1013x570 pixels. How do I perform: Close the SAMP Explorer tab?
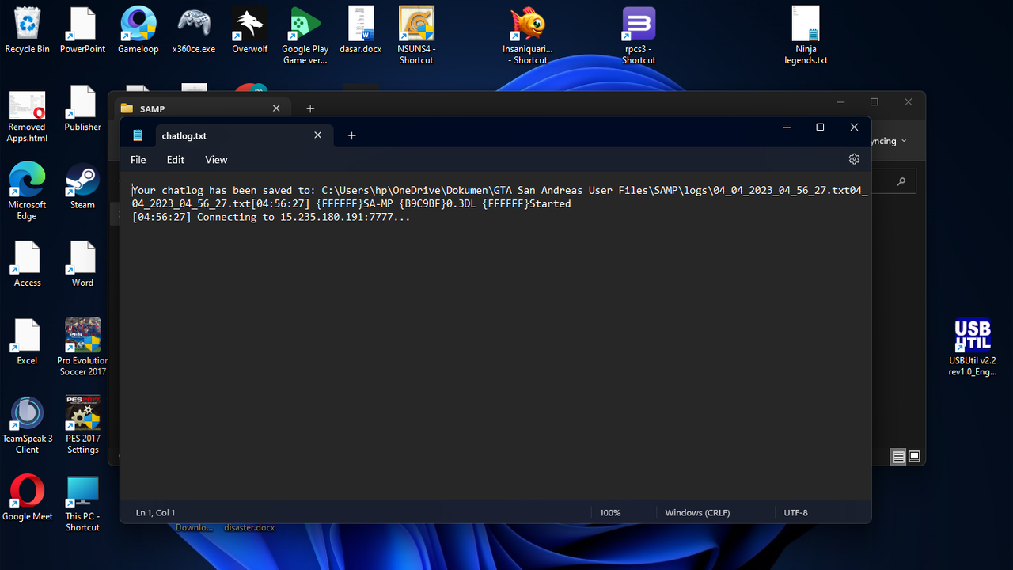click(276, 108)
